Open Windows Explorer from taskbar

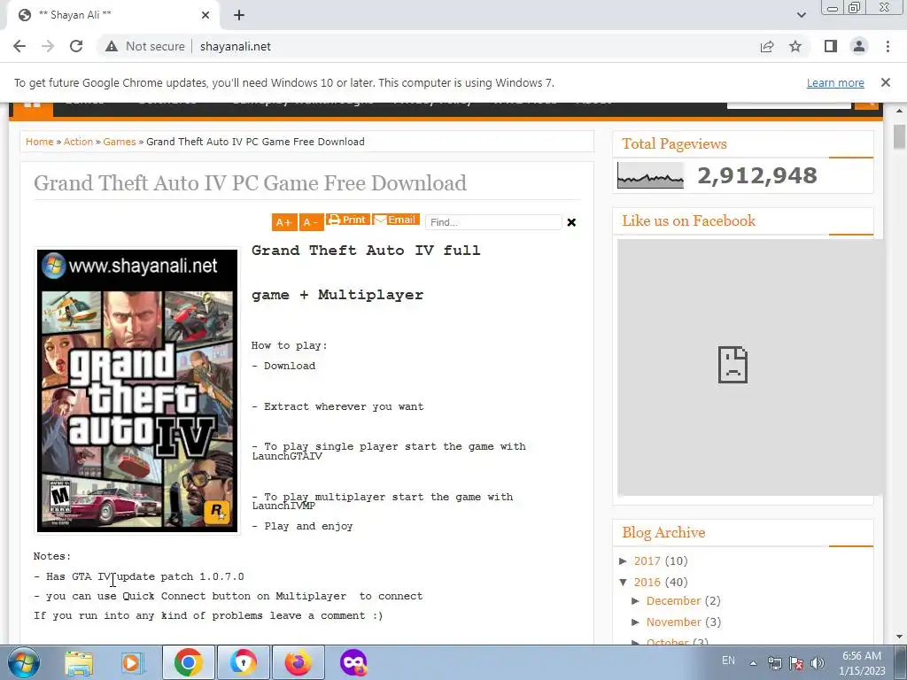pos(79,662)
